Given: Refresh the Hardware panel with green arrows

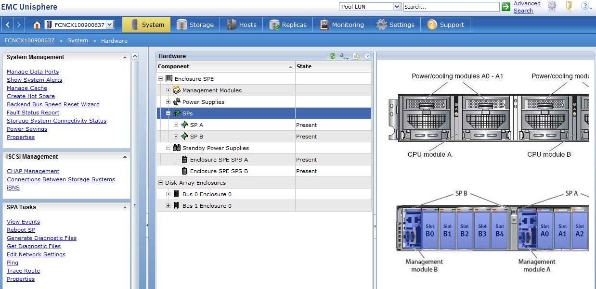Looking at the screenshot, I should pos(332,56).
